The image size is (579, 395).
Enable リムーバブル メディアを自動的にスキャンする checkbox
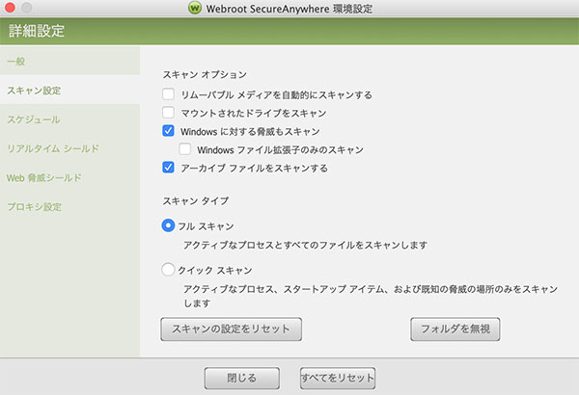coord(168,94)
